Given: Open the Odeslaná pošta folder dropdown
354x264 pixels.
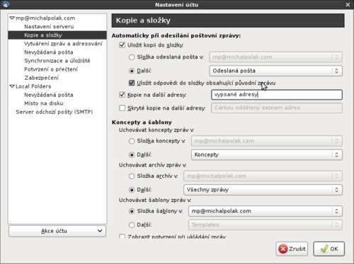Looking at the screenshot, I should 275,71.
